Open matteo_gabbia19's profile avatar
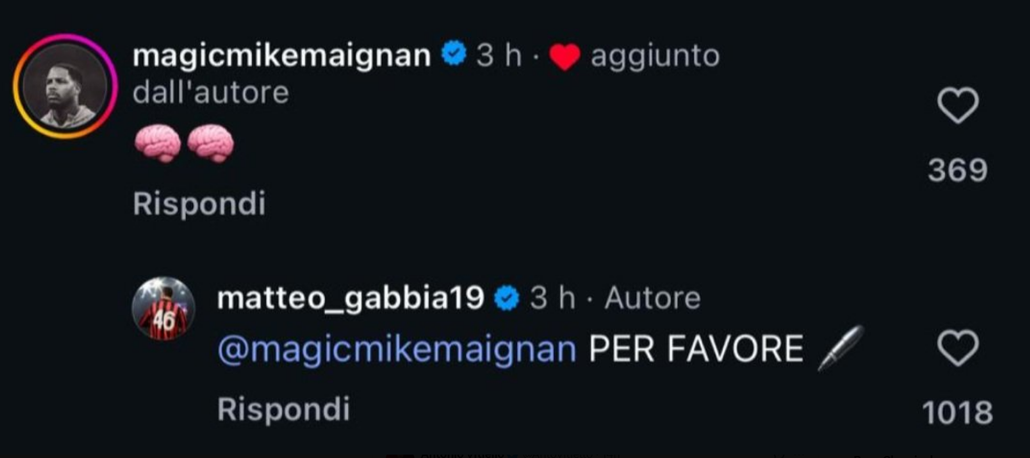Viewport: 1030px width, 458px height. point(163,308)
